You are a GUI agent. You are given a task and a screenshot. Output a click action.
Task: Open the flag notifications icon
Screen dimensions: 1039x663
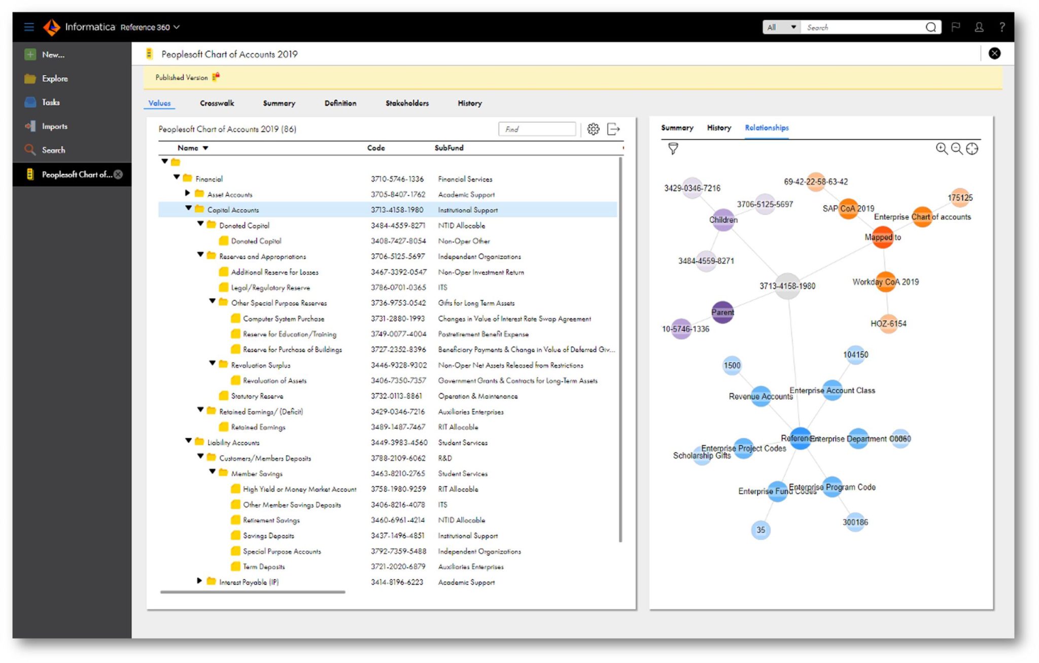[956, 27]
